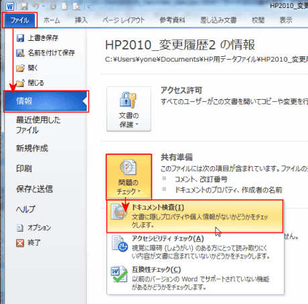Select 互換性チェック menu entry
This screenshot has width=308, height=304.
tap(195, 278)
